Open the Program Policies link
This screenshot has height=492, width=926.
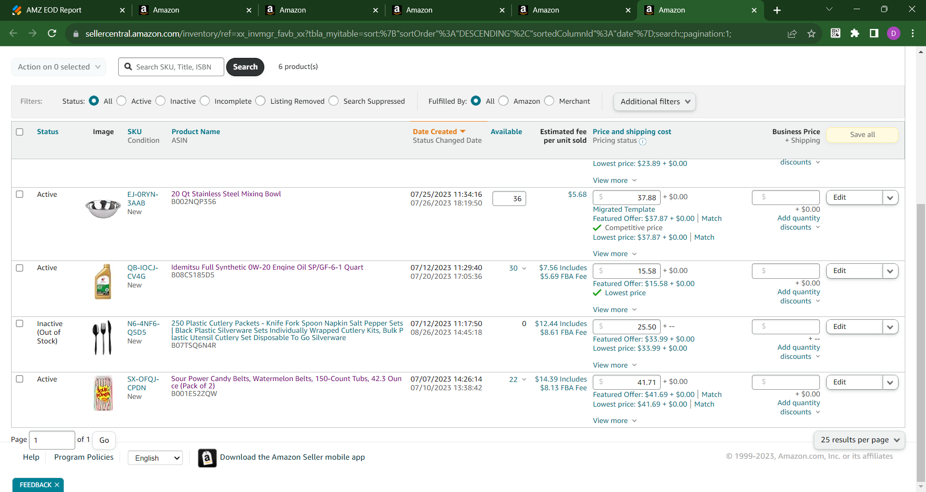point(84,457)
